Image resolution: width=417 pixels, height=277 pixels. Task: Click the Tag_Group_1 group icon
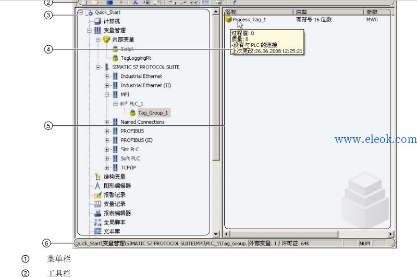[x=133, y=113]
